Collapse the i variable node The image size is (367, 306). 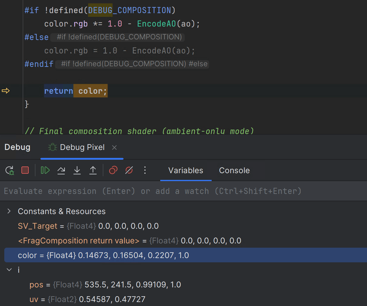point(9,270)
